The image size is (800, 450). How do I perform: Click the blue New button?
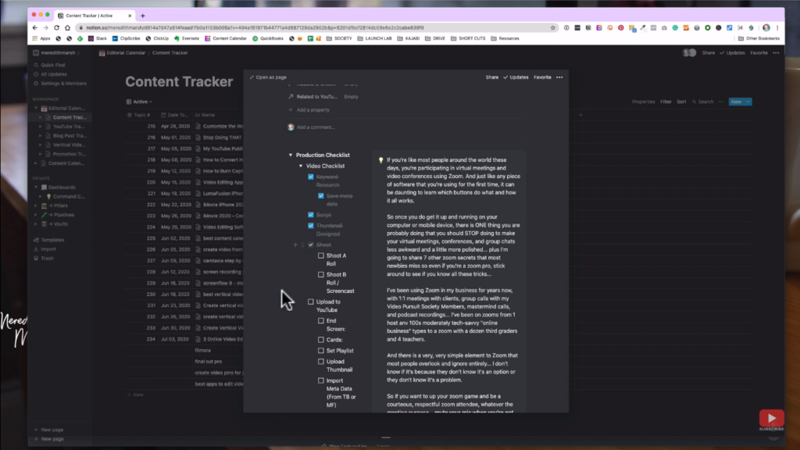click(736, 102)
